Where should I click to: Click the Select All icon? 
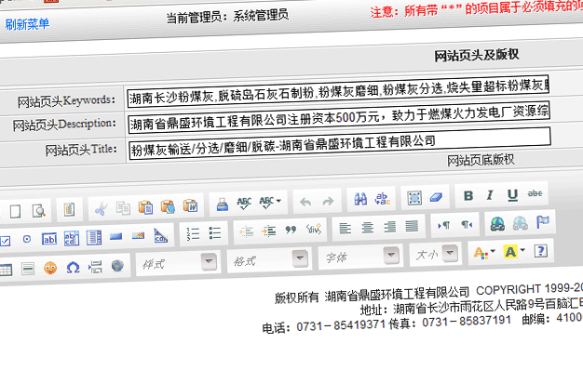[414, 197]
